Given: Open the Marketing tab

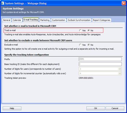Looking at the screenshot, I should tap(45, 20).
